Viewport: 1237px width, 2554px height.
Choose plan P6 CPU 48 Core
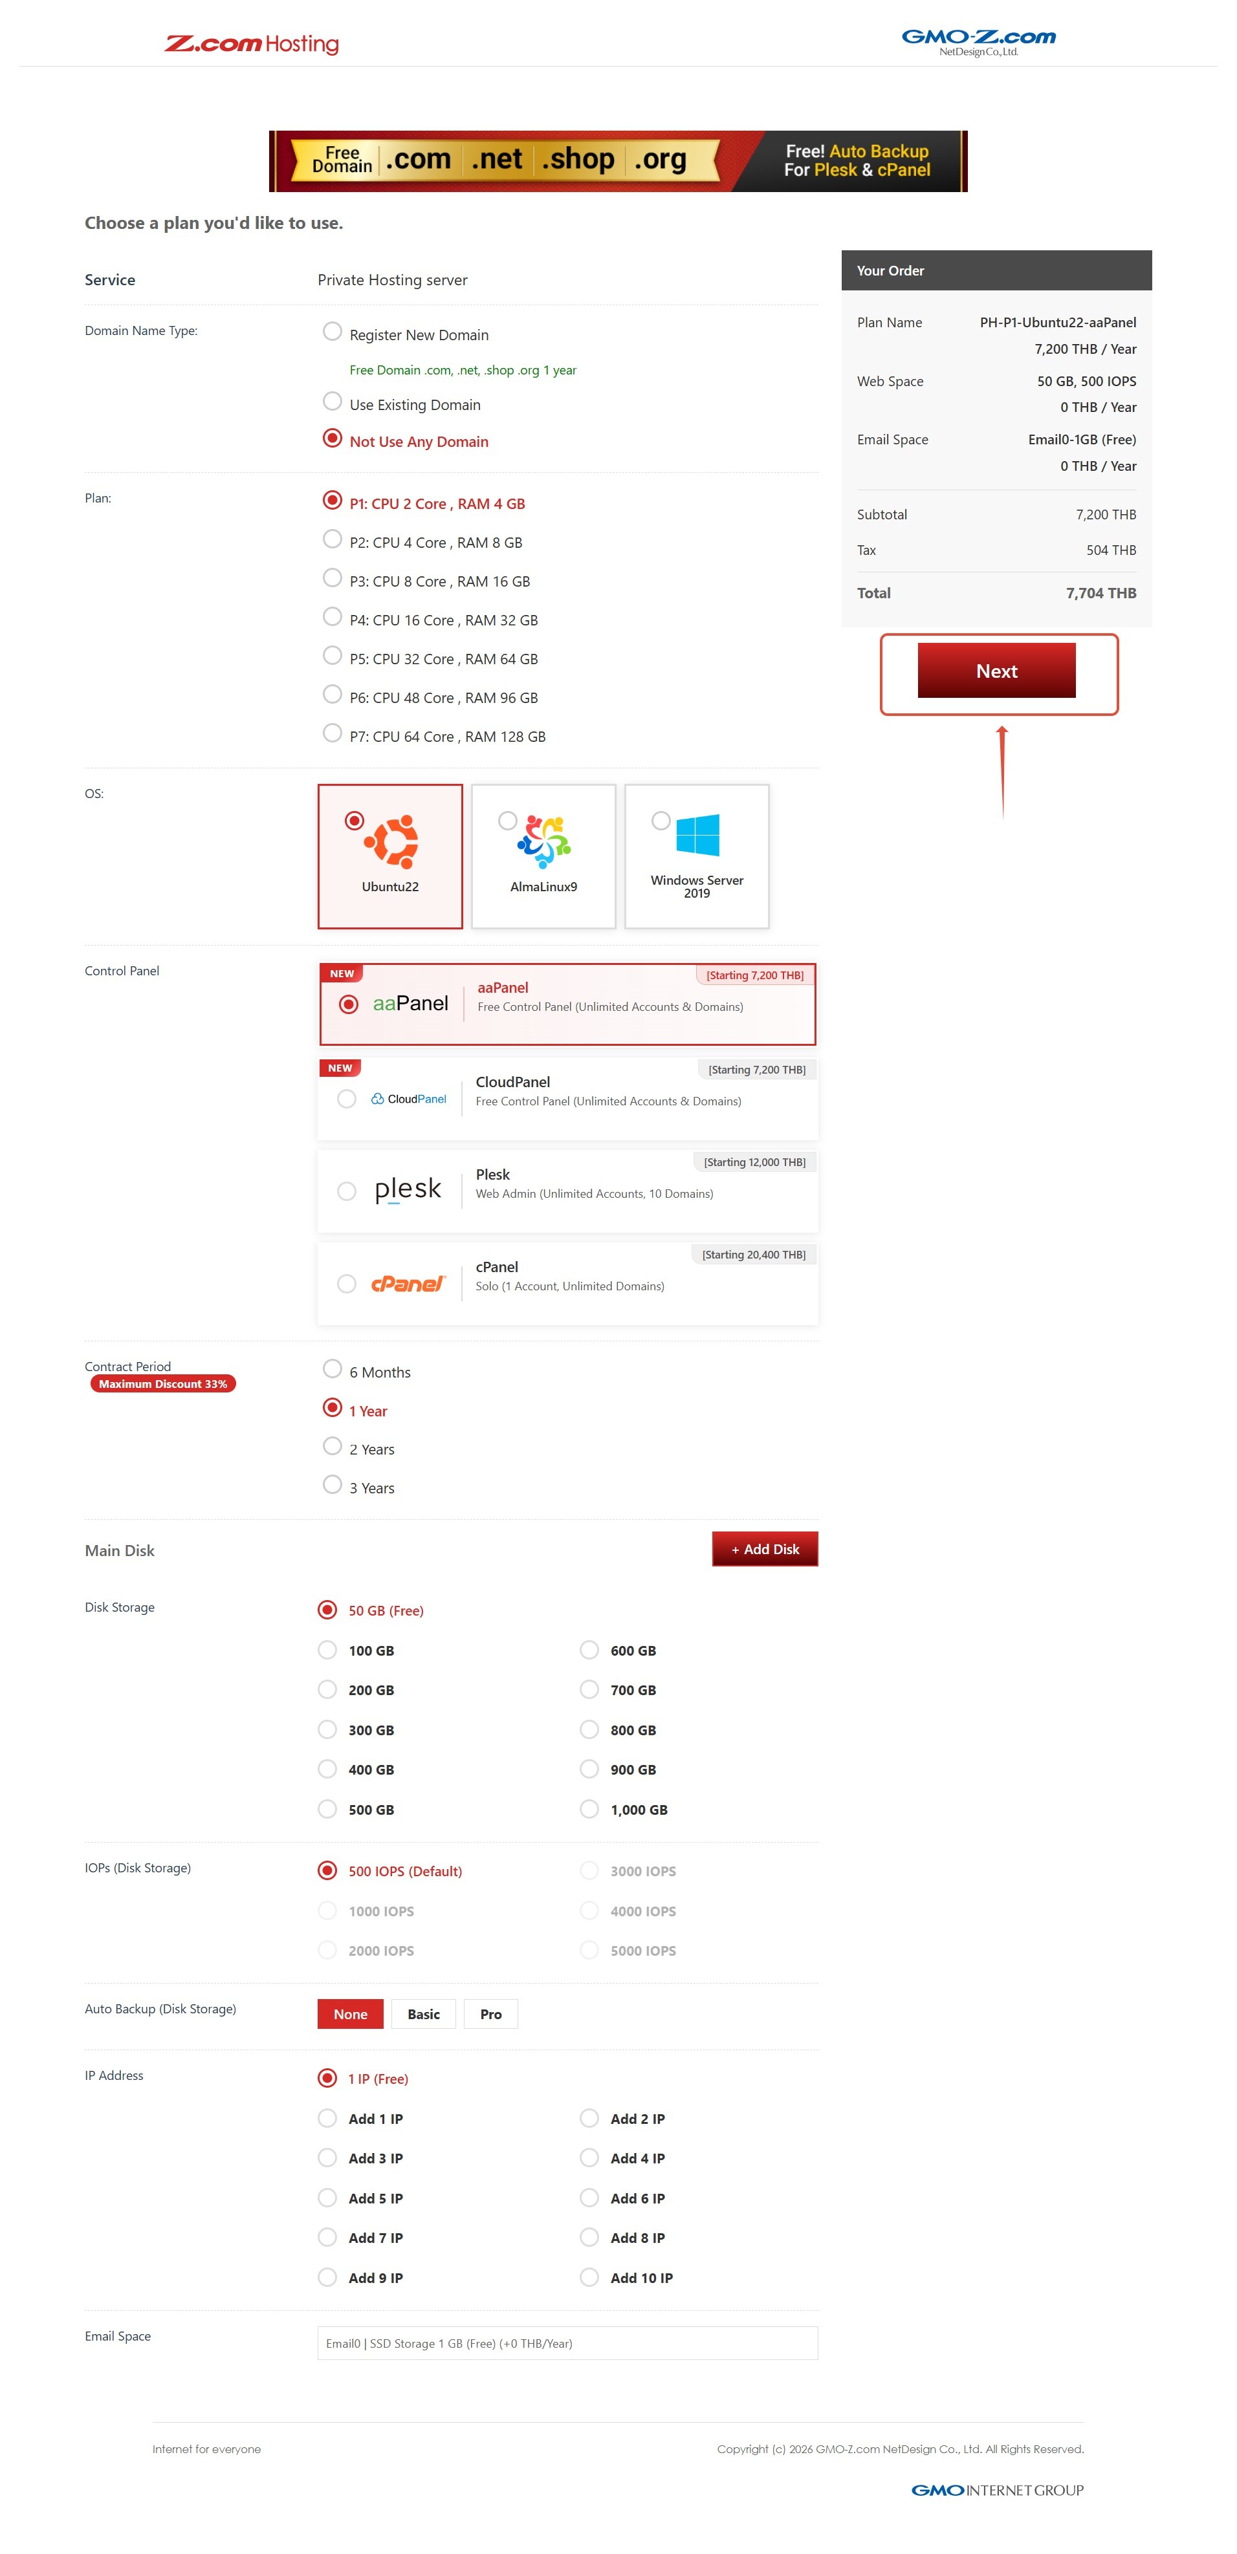[x=333, y=694]
